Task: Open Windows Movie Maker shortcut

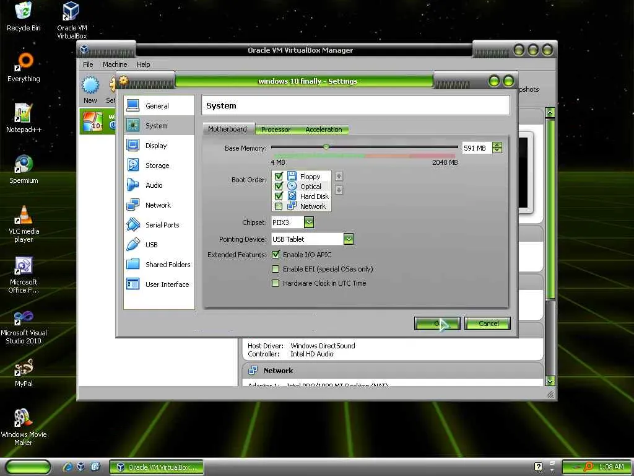Action: coord(24,427)
